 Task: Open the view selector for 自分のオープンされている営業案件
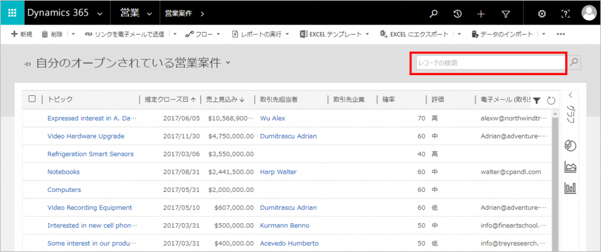click(x=228, y=62)
